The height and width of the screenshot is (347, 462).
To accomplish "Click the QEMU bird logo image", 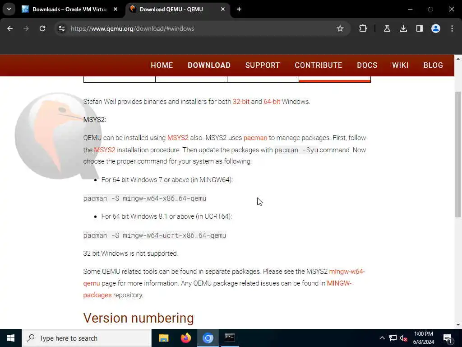I will (x=58, y=136).
